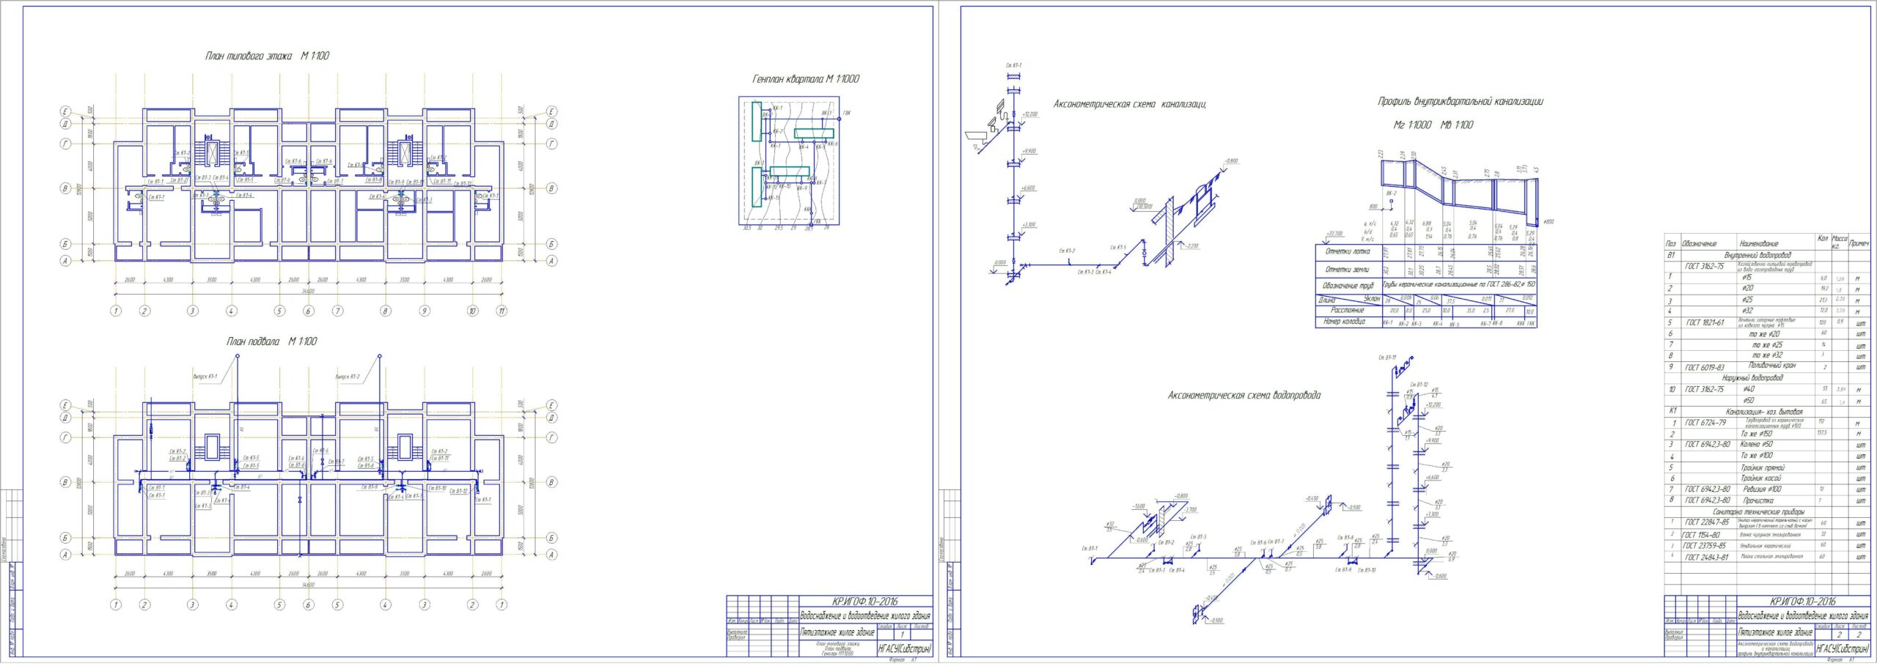Image resolution: width=1877 pixels, height=666 pixels.
Task: Click 'КР.ИГОФ.10-2016' in sheet 1 title block
Action: [864, 602]
